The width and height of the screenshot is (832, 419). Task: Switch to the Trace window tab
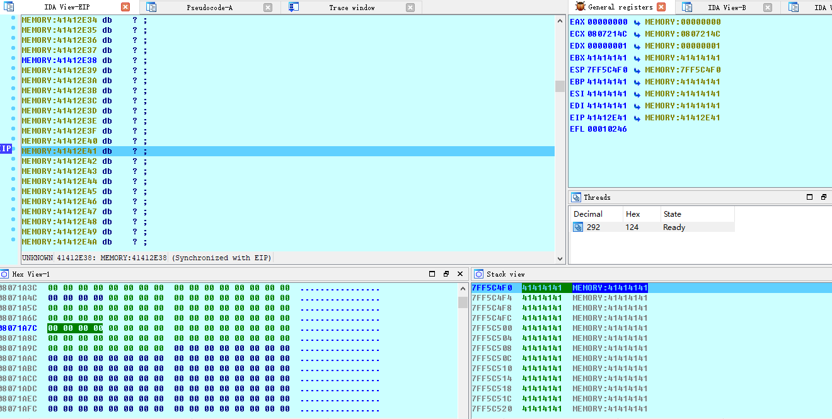tap(352, 8)
